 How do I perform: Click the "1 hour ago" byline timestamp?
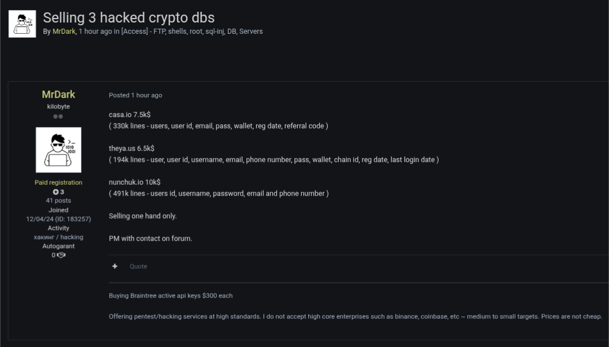point(95,32)
